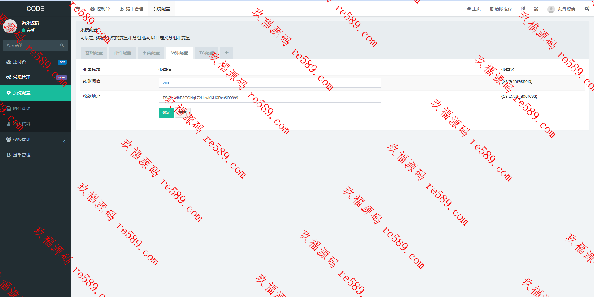Open 控制台 in the sidebar menu
The height and width of the screenshot is (297, 594).
pos(36,62)
